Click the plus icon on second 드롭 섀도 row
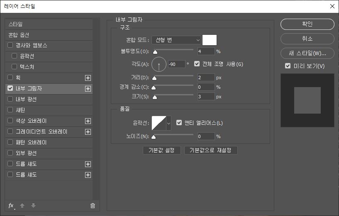This screenshot has width=339, height=216. [88, 175]
